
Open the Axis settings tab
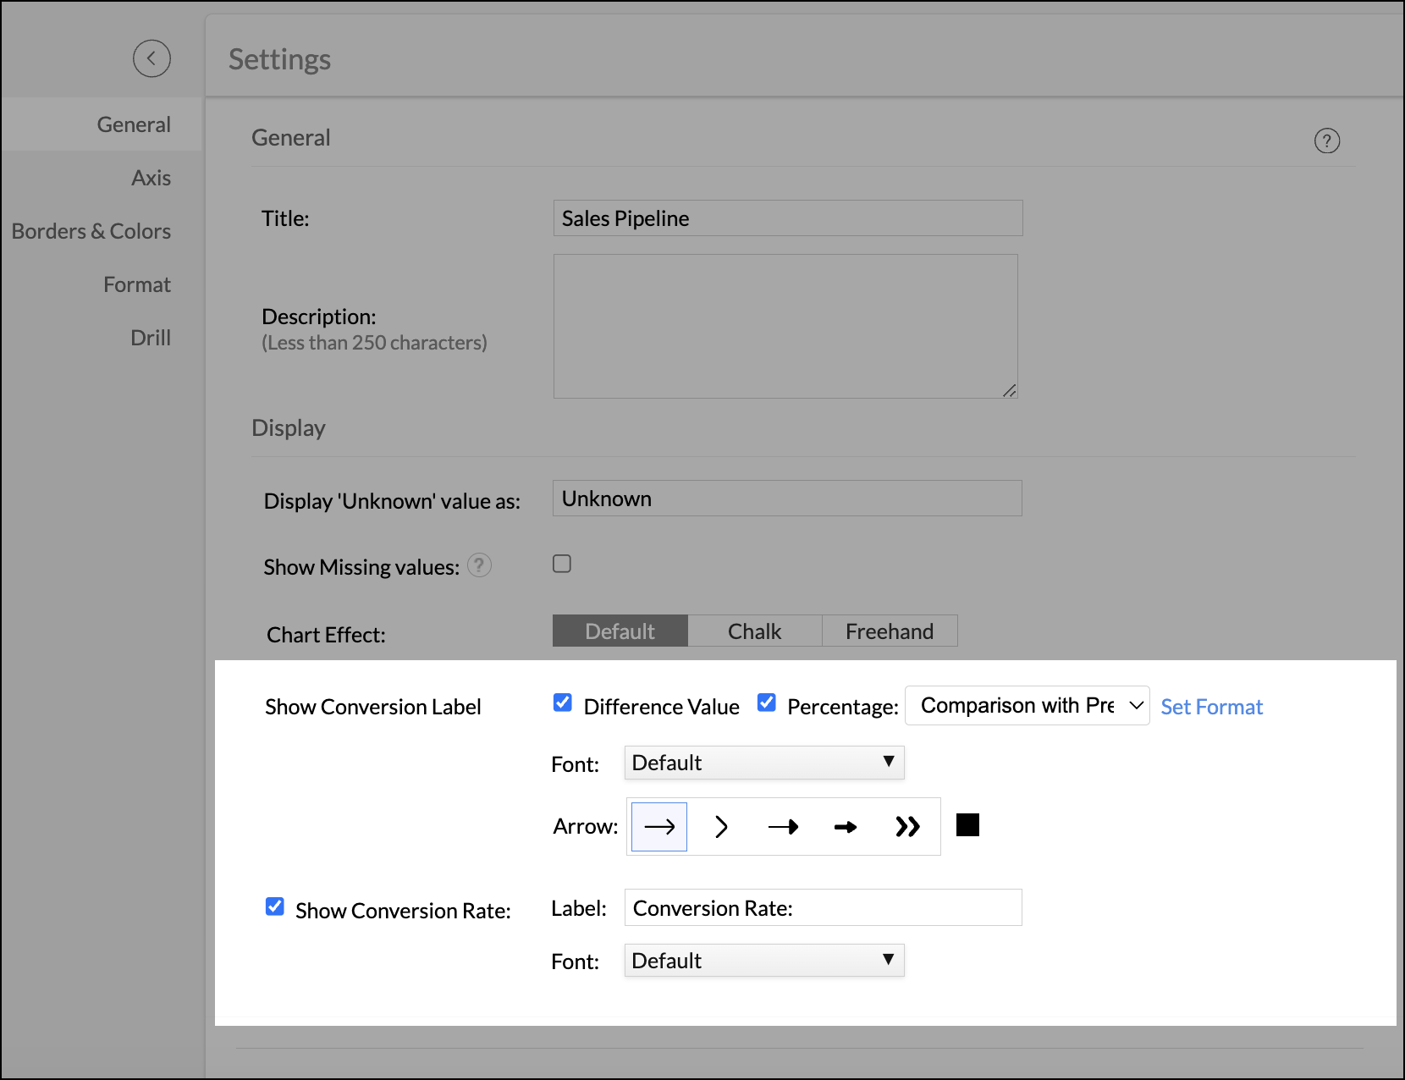click(151, 178)
